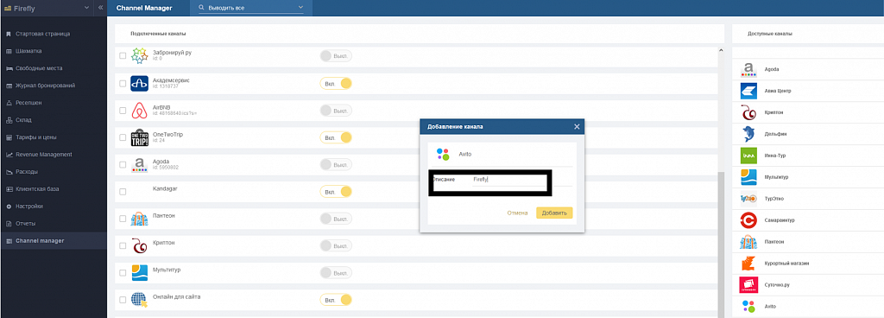The width and height of the screenshot is (884, 318).
Task: Click the Описание input field
Action: (x=522, y=179)
